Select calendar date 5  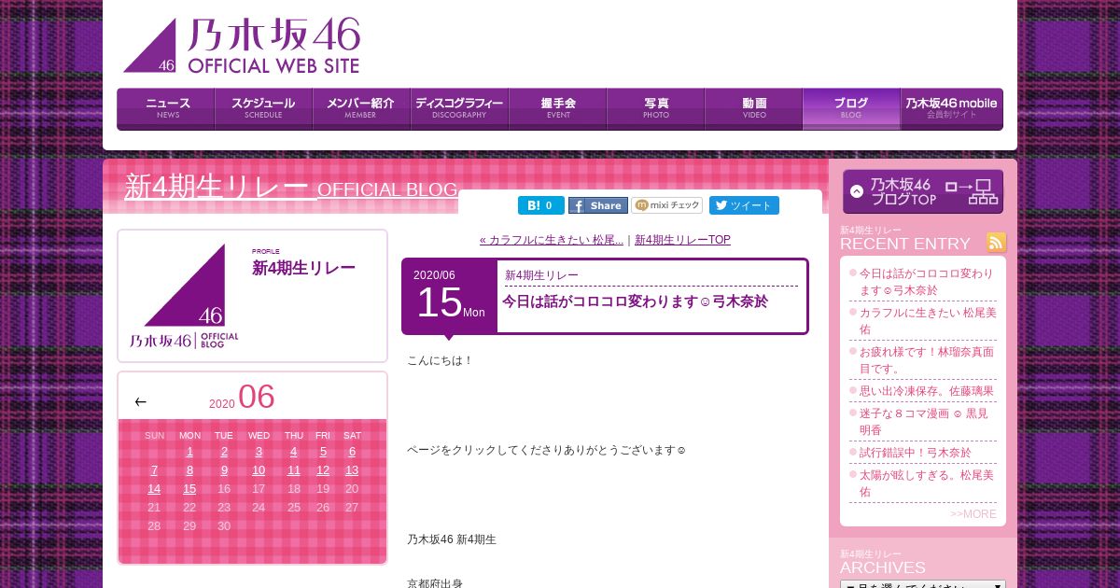coord(323,452)
